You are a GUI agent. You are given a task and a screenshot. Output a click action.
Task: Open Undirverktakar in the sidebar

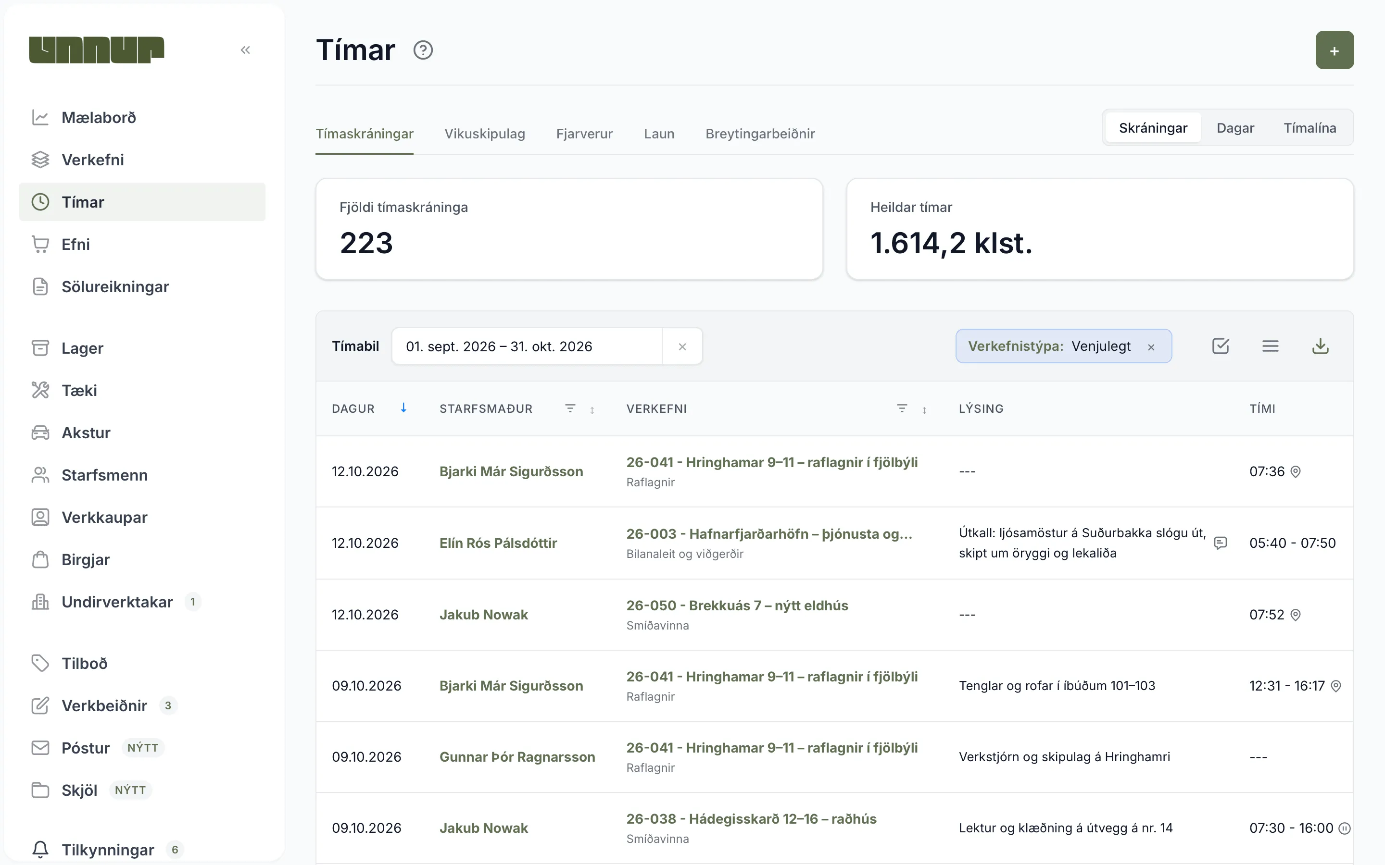142,602
